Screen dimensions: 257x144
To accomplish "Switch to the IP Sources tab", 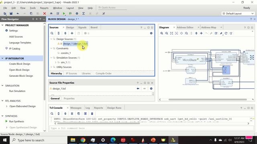I will click(71, 74).
